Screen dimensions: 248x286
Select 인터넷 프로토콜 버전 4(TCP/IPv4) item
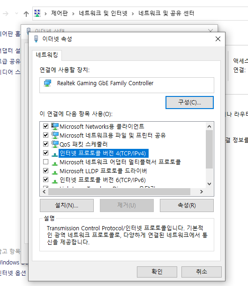coord(103,153)
